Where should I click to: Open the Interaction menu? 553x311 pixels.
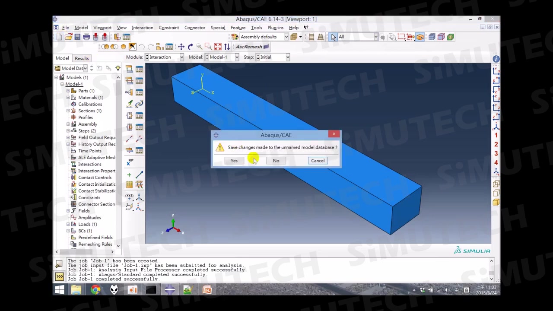coord(142,28)
